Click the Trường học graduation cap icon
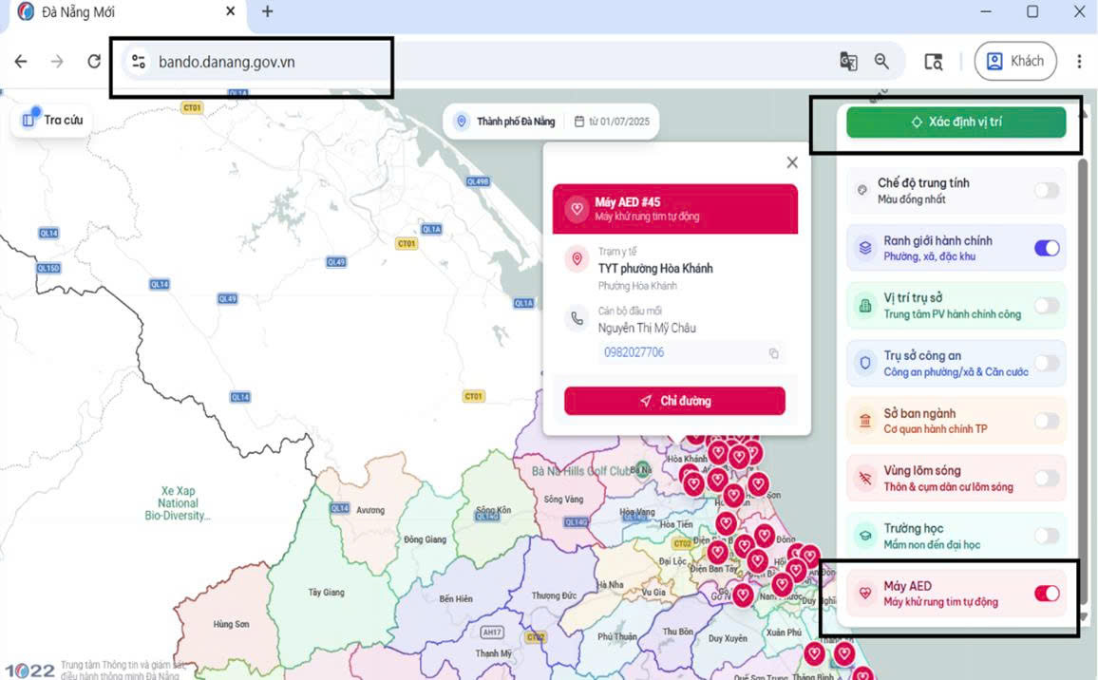The height and width of the screenshot is (680, 1098). (x=865, y=536)
